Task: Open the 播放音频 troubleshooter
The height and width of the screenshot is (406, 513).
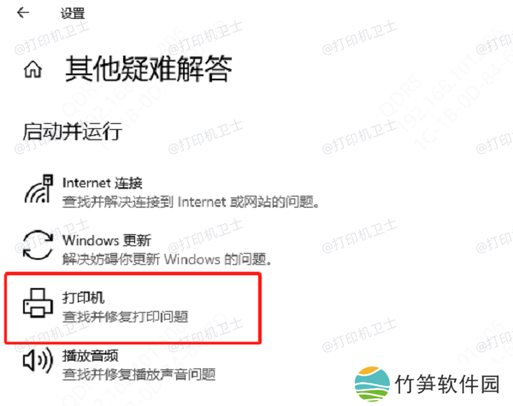Action: [x=91, y=356]
